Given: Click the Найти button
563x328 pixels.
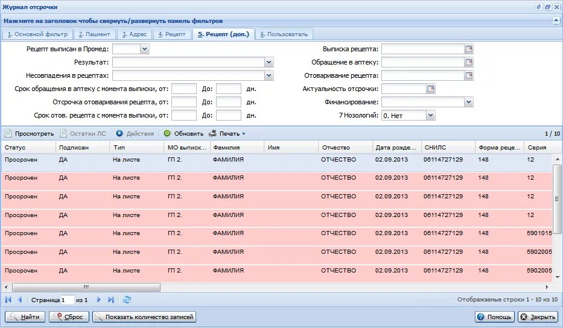Looking at the screenshot, I should click(25, 317).
